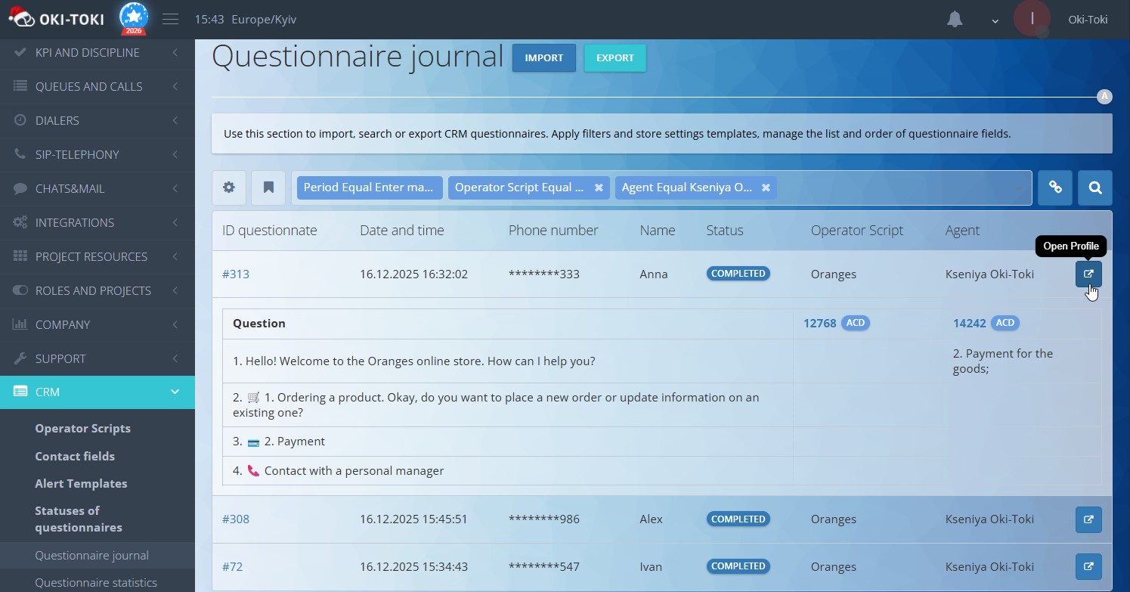
Task: Open notifications via the bell icon
Action: pos(954,19)
